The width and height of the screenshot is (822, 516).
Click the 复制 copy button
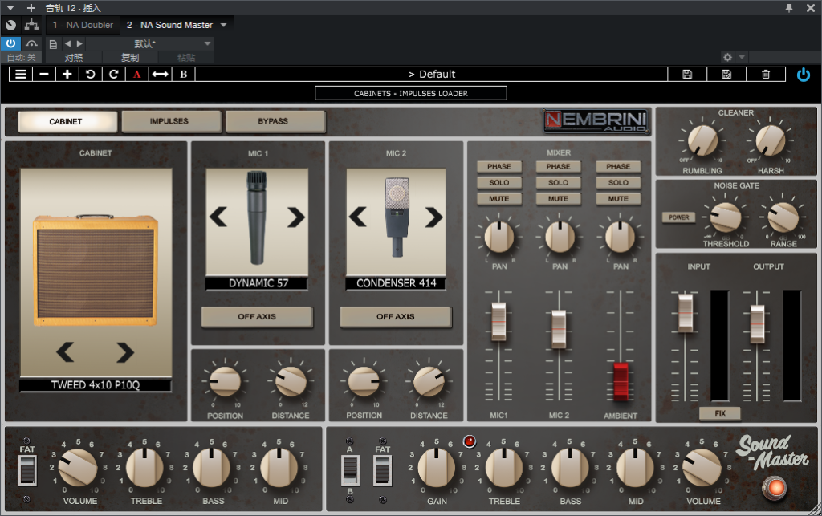tap(130, 58)
